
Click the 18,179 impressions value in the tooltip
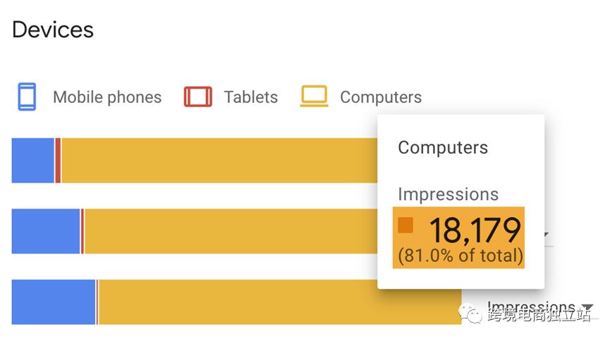click(475, 230)
